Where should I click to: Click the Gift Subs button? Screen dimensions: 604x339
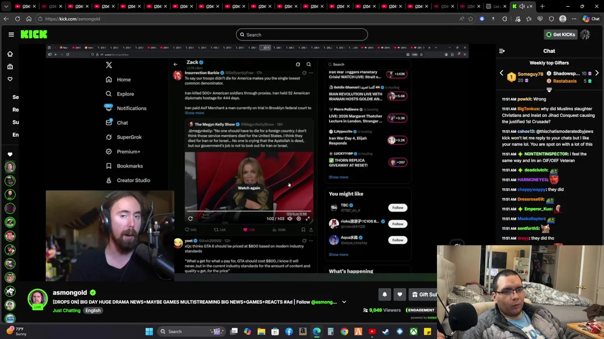pyautogui.click(x=423, y=294)
